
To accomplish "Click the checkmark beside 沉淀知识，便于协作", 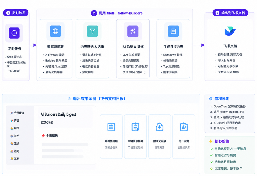I will click(211, 168).
